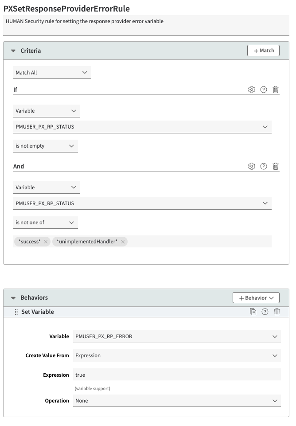Collapse the Criteria section
296x426 pixels.
pyautogui.click(x=13, y=51)
